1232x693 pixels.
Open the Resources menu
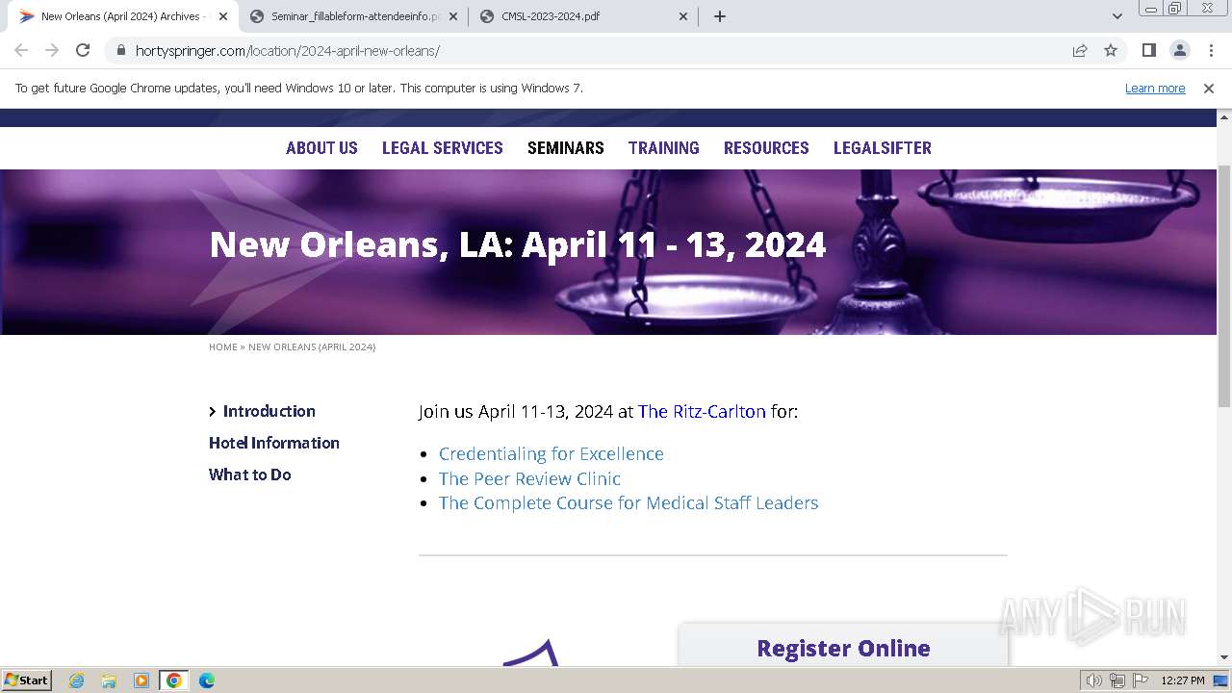(x=766, y=148)
